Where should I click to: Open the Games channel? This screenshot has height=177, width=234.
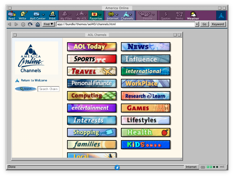[x=146, y=108]
